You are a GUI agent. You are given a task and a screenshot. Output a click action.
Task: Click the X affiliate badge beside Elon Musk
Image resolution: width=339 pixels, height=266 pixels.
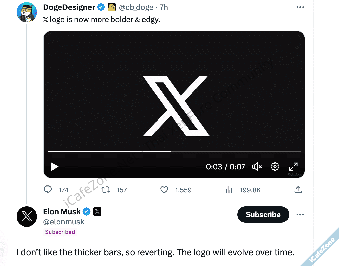[x=97, y=211]
